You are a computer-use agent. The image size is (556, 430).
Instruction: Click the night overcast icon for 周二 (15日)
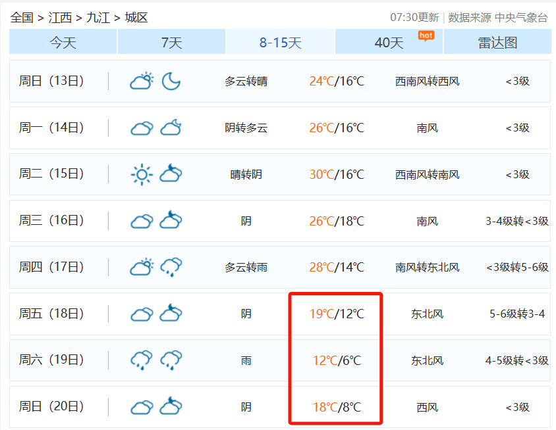pos(171,173)
